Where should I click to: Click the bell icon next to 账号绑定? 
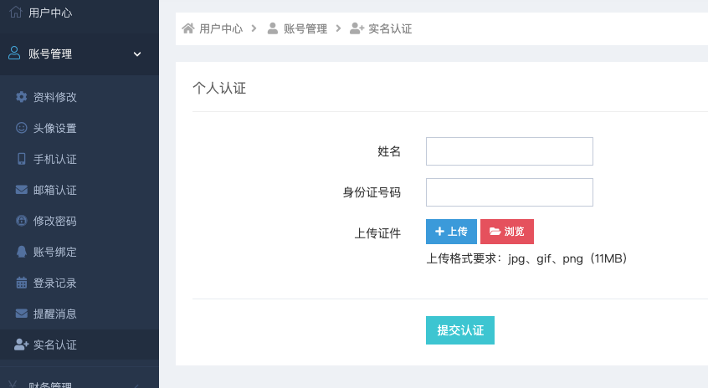[21, 252]
